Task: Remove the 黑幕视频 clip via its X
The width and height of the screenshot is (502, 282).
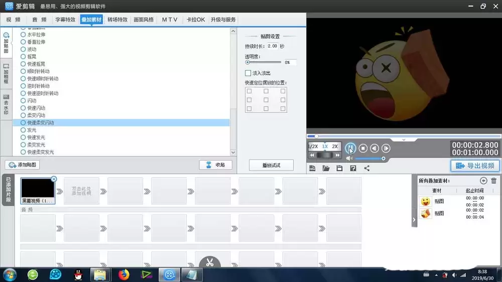Action: click(54, 179)
